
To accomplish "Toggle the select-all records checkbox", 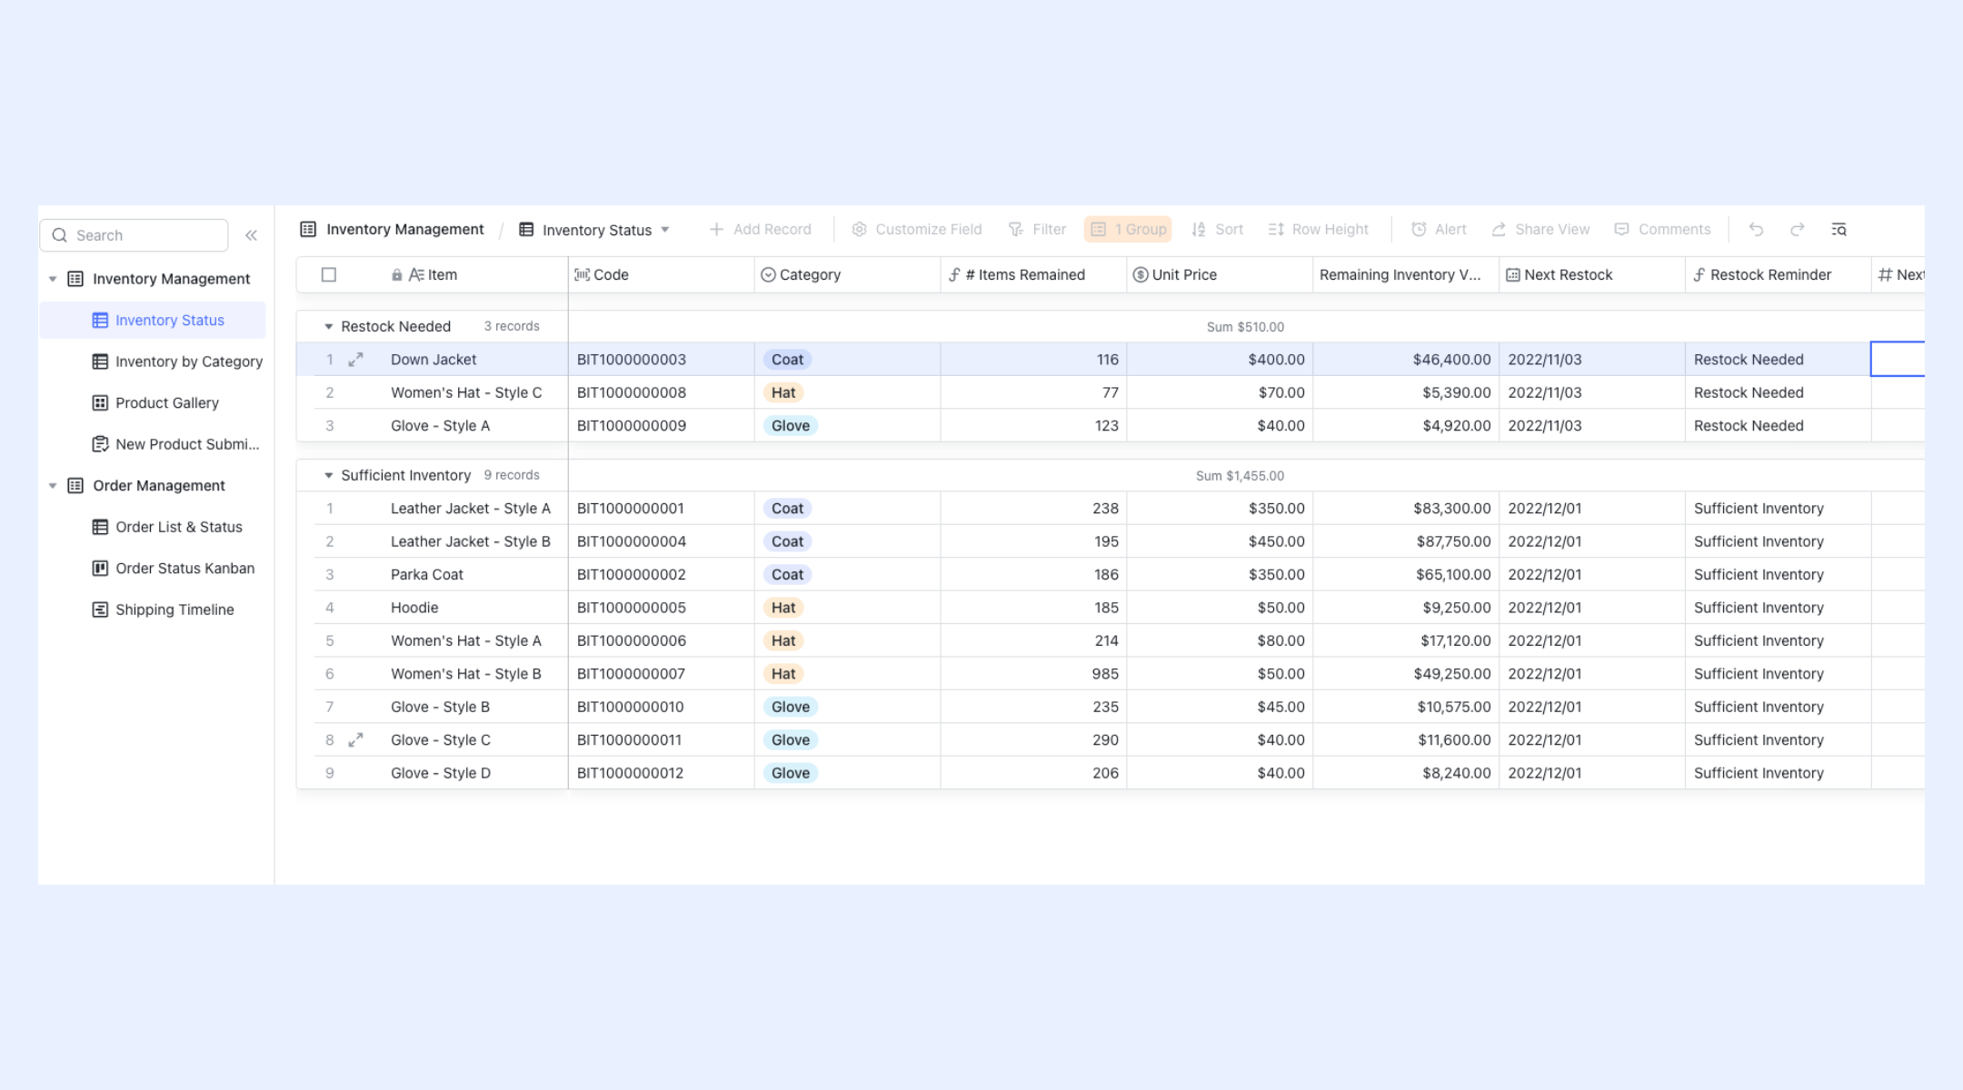I will point(329,274).
